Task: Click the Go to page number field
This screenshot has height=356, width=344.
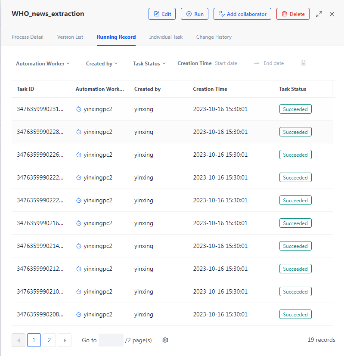Action: pyautogui.click(x=111, y=340)
